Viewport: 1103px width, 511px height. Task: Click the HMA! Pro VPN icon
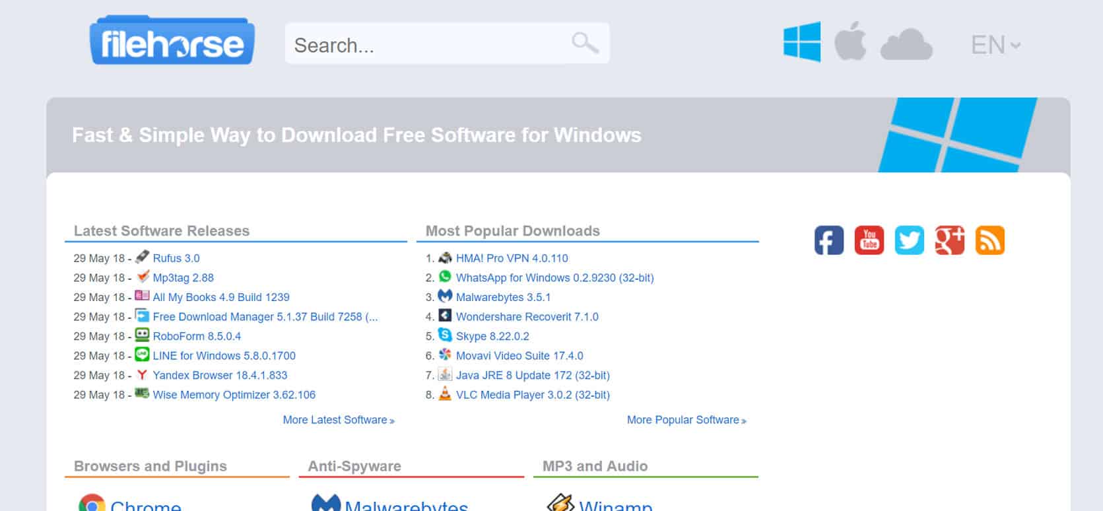tap(446, 257)
